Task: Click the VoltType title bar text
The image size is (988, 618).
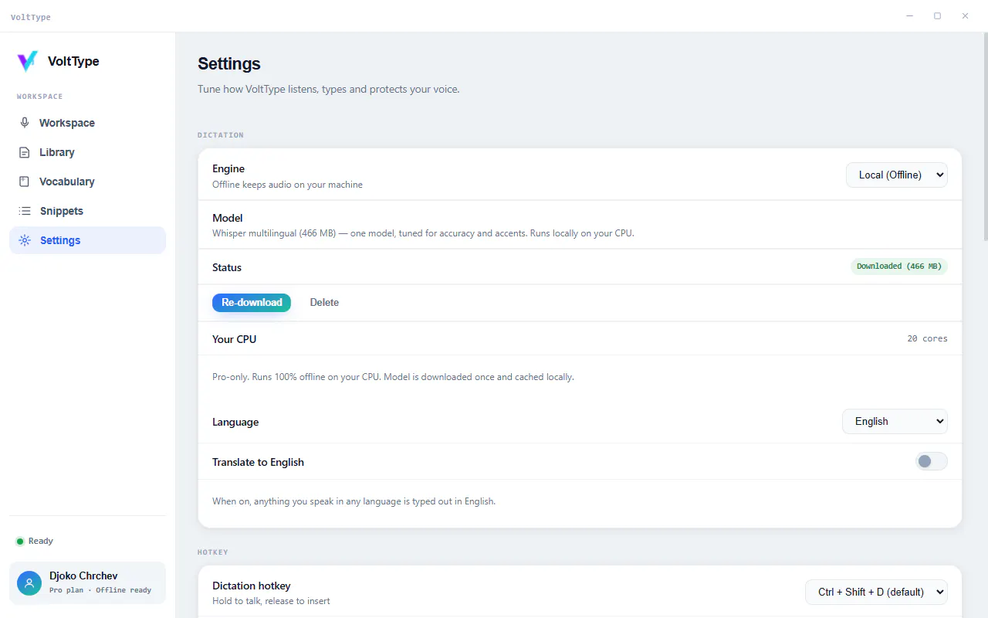Action: (31, 17)
